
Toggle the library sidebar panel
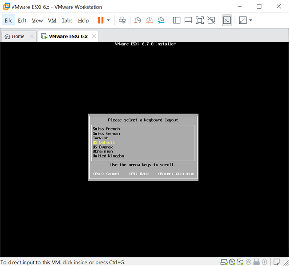(177, 20)
